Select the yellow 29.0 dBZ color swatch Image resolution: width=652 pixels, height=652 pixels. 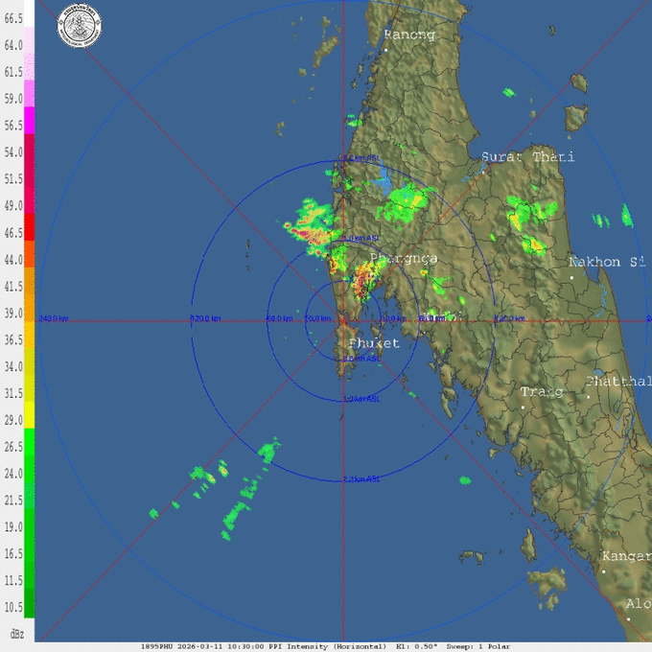30,414
